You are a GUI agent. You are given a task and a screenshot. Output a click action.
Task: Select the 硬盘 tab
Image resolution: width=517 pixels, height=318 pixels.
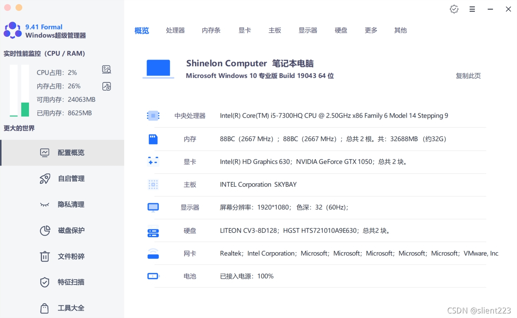pos(341,30)
